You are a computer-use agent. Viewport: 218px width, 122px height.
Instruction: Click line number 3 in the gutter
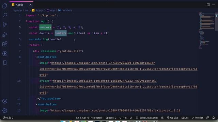(x=20, y=27)
